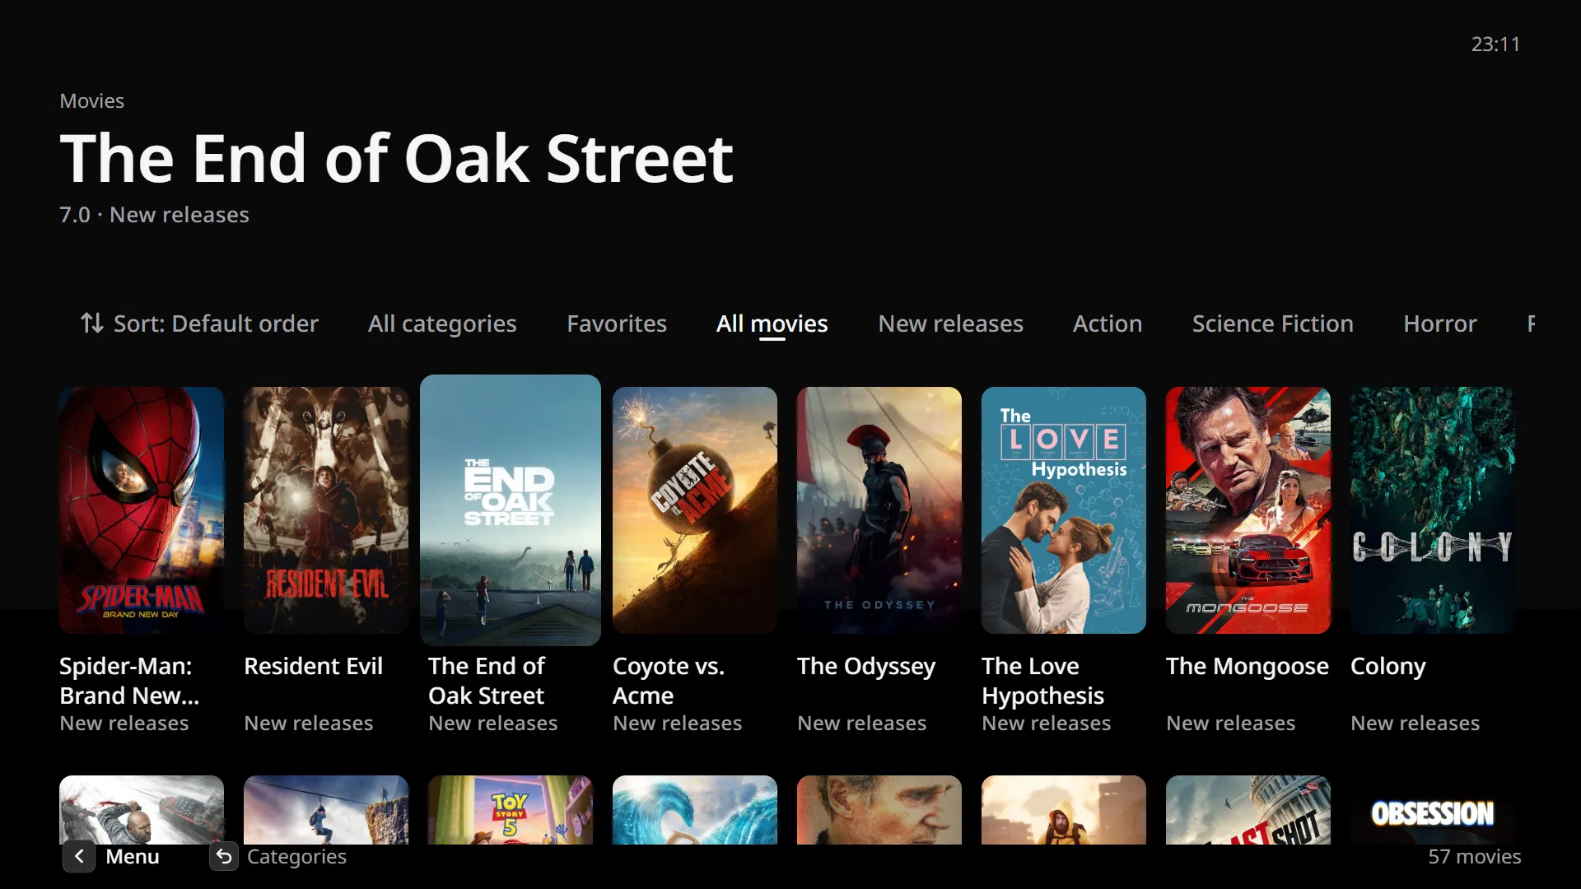Open The Love Hypothesis poster
The height and width of the screenshot is (889, 1581).
coord(1064,510)
